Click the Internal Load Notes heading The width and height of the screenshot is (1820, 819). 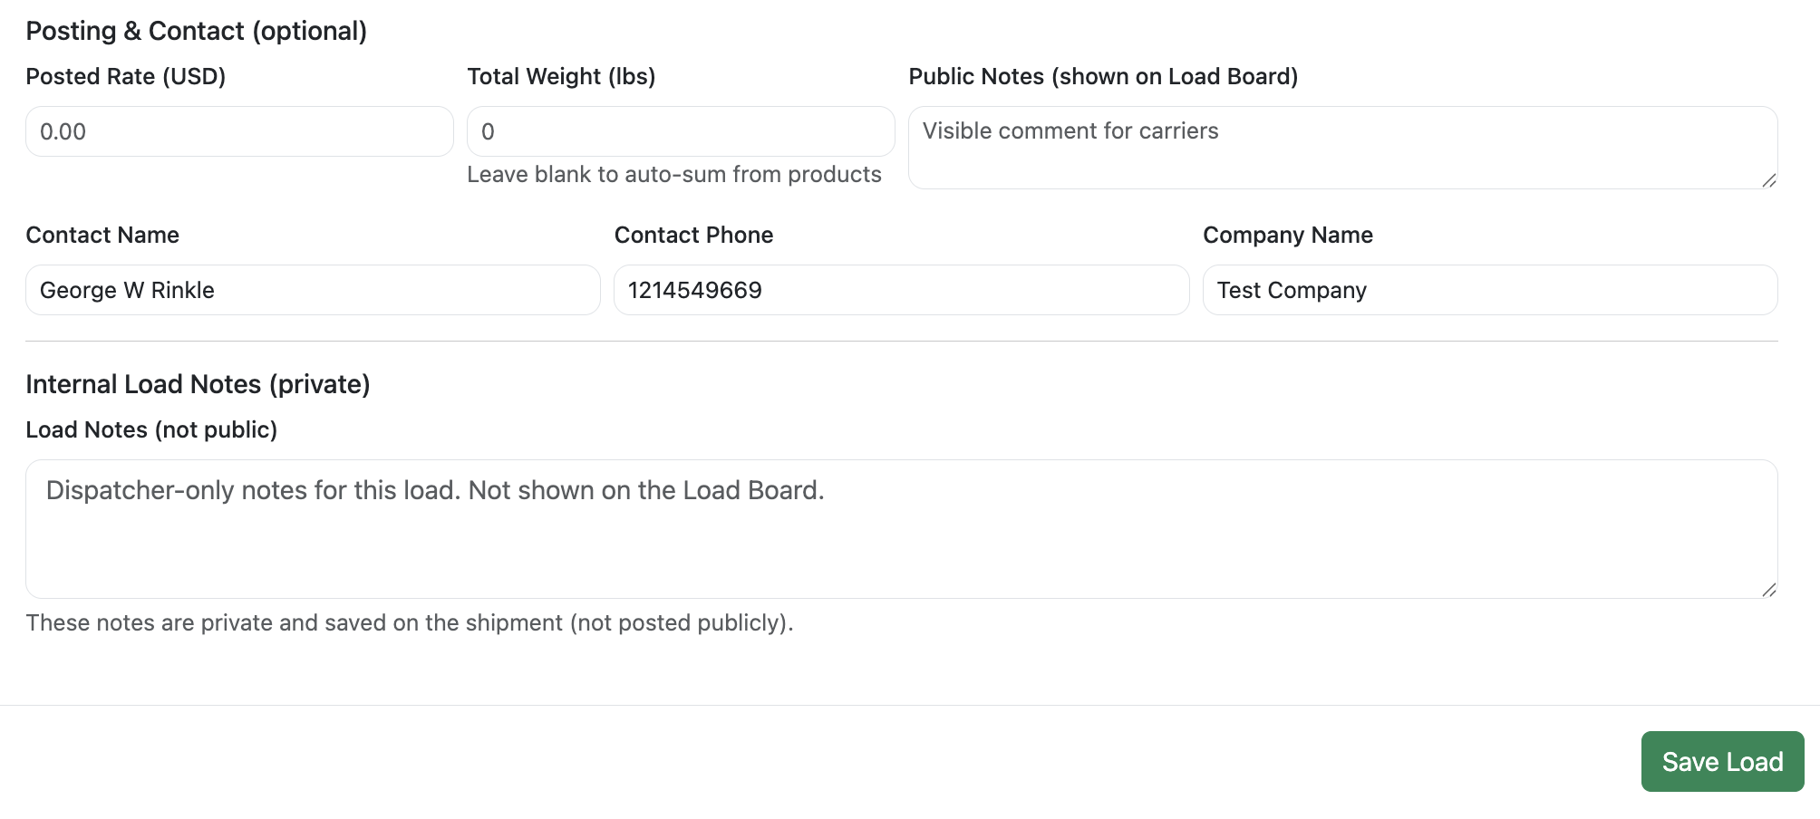(198, 384)
